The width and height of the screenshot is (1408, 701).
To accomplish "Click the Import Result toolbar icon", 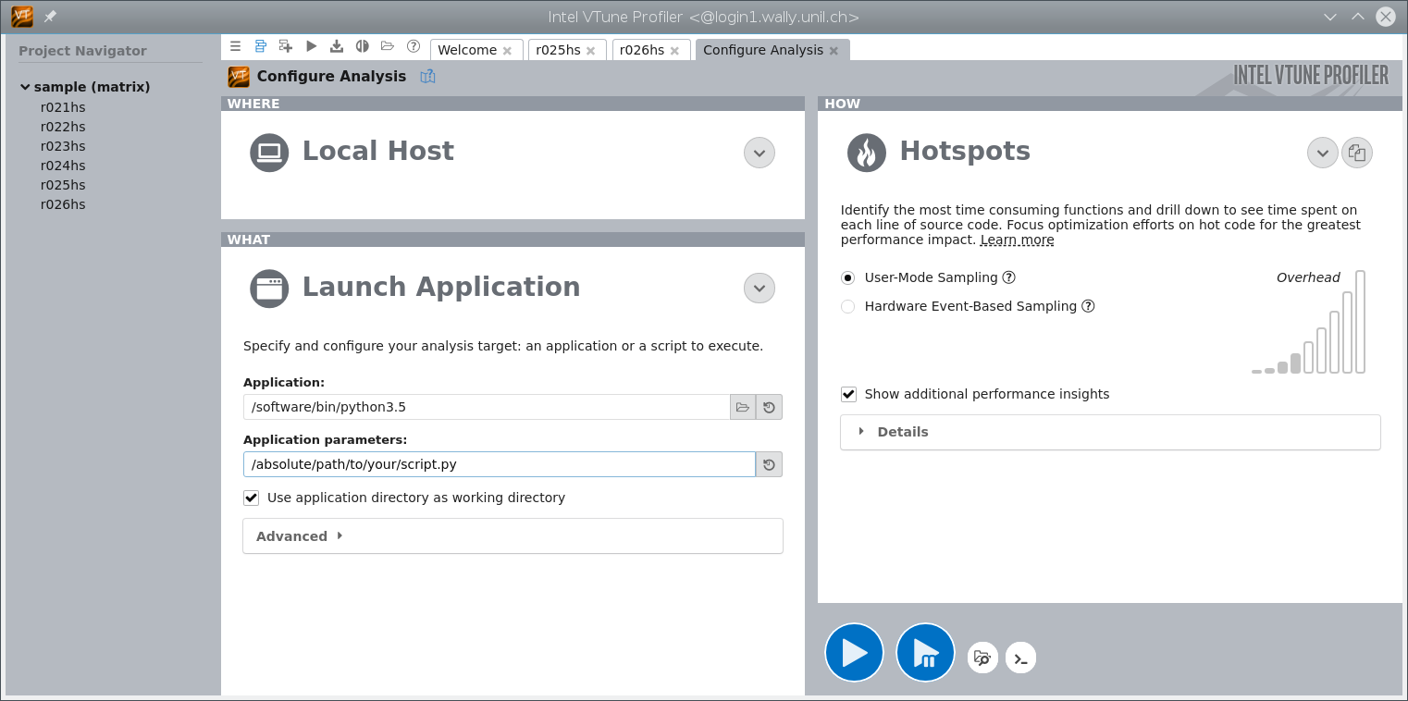I will pos(337,46).
